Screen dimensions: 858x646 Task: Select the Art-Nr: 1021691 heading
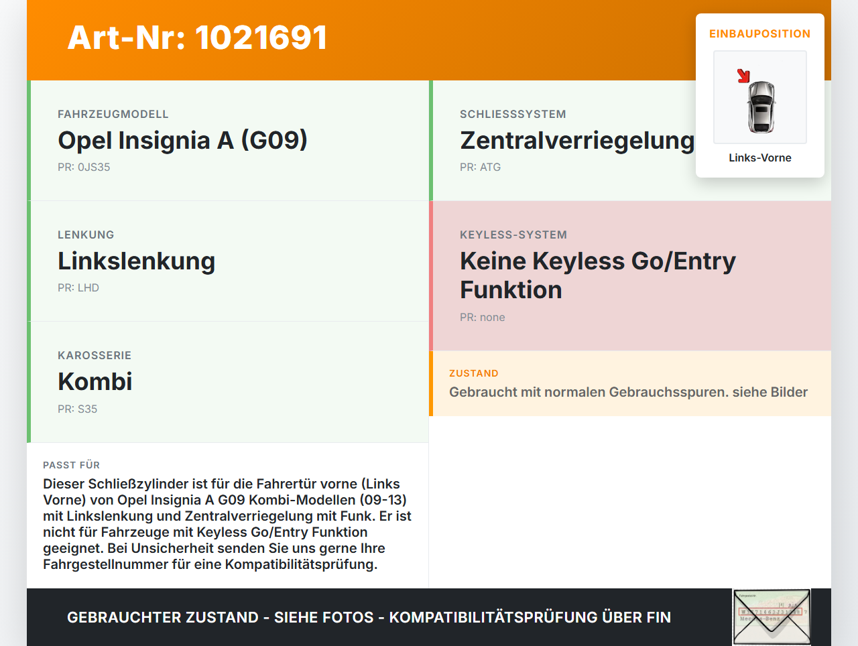(197, 38)
